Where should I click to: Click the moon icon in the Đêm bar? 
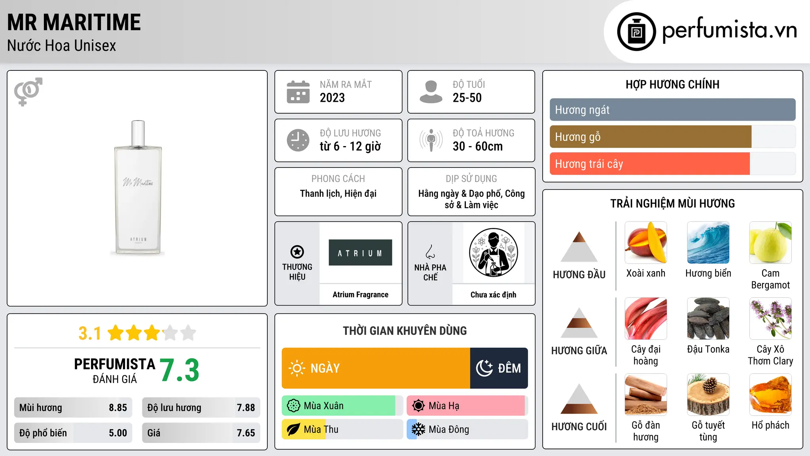pyautogui.click(x=484, y=368)
